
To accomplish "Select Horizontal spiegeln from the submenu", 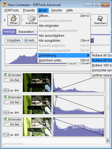I will [102, 70].
